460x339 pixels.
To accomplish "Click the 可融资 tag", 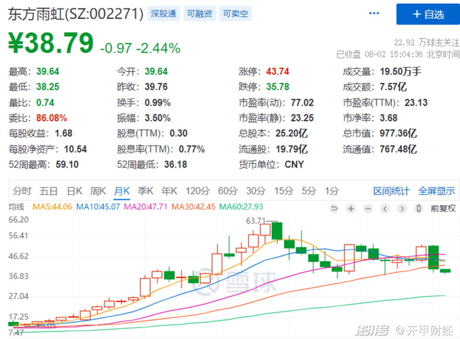I will click(199, 14).
